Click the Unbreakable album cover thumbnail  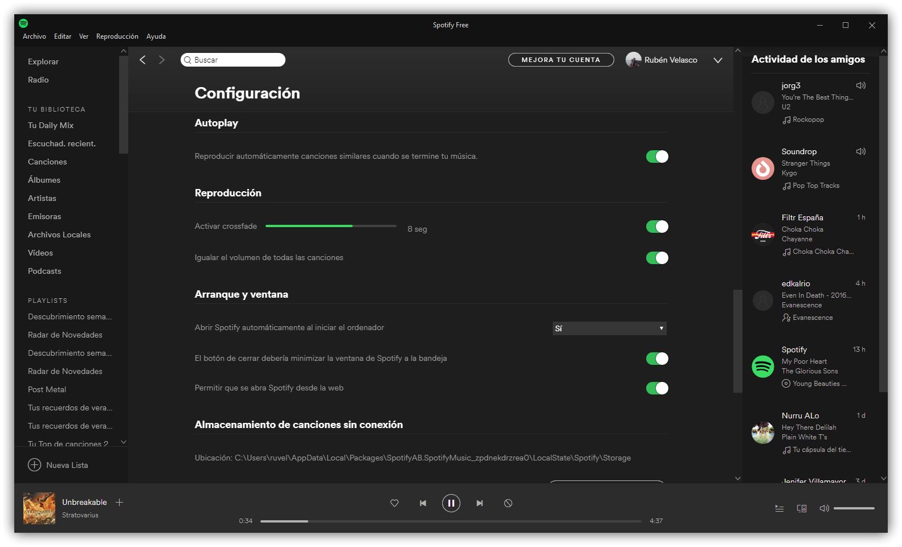(x=39, y=508)
